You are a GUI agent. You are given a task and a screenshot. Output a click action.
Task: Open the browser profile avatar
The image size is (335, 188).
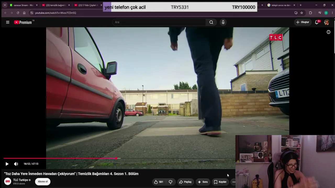click(x=326, y=13)
